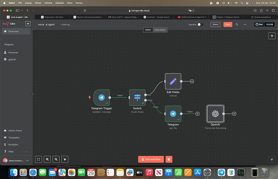278x179 pixels.
Task: Open Variables in sidebar
Action: click(16, 144)
